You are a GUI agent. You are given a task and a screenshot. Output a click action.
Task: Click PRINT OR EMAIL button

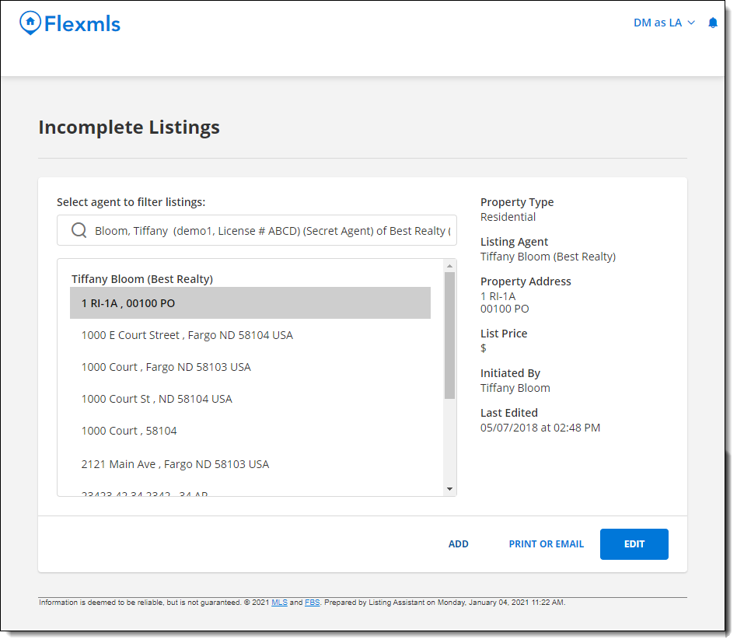[x=547, y=544]
